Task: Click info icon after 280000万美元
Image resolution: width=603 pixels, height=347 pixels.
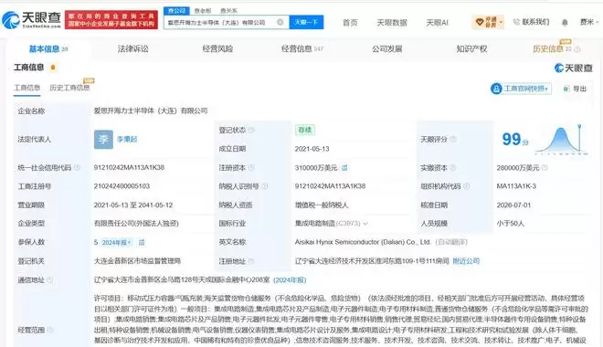Action: coord(545,167)
